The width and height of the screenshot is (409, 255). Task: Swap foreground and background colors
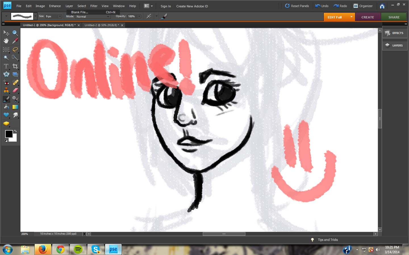pyautogui.click(x=15, y=131)
